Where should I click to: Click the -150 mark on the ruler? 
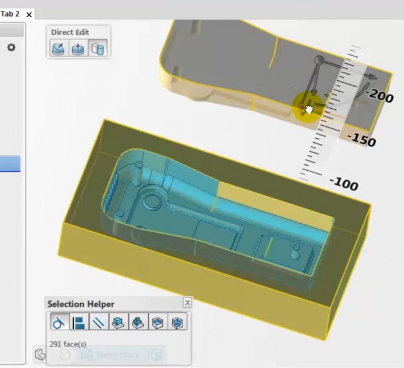point(362,140)
